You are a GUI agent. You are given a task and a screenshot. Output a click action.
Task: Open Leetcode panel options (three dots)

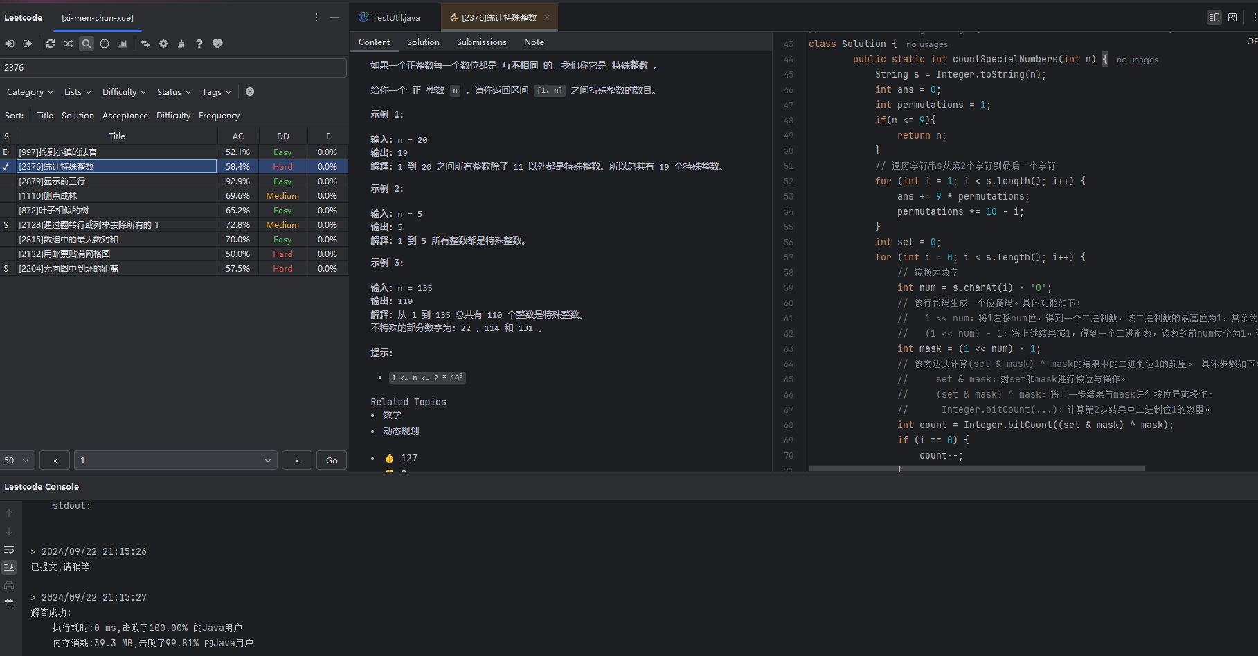pyautogui.click(x=316, y=17)
